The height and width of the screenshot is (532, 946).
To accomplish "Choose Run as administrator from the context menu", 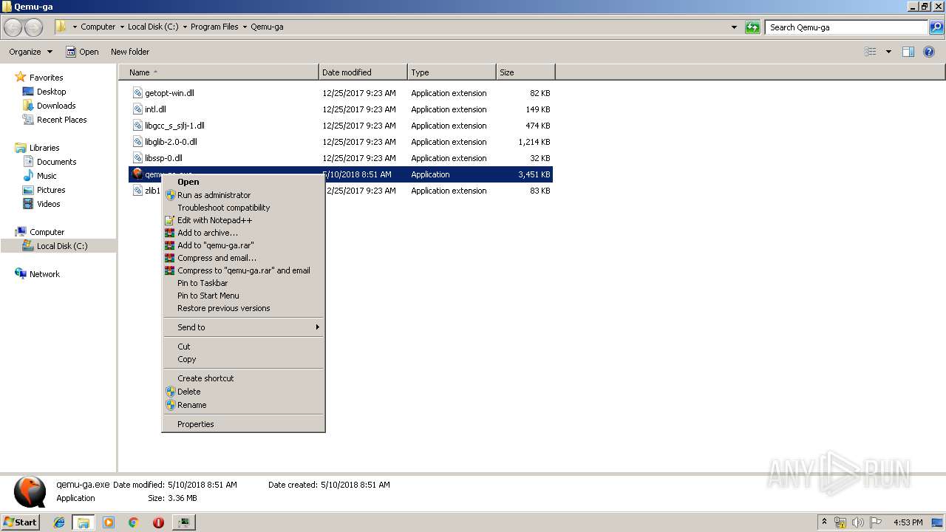I will click(243, 195).
